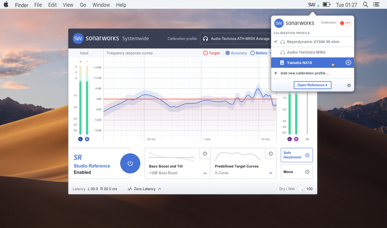The height and width of the screenshot is (228, 387).
Task: Expand X Curve options chevron
Action: click(x=271, y=173)
